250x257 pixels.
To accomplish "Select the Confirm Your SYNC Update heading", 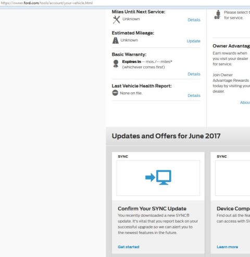I will pyautogui.click(x=152, y=209).
